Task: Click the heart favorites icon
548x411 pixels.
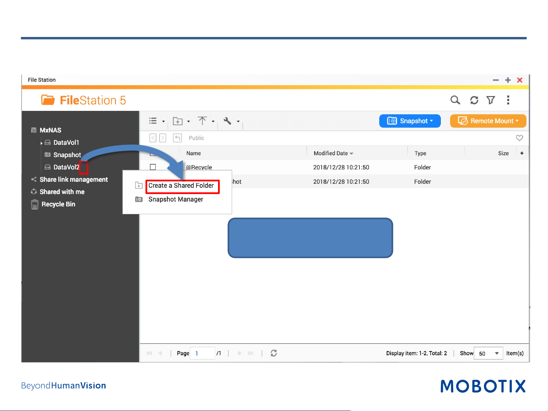Action: (x=519, y=138)
